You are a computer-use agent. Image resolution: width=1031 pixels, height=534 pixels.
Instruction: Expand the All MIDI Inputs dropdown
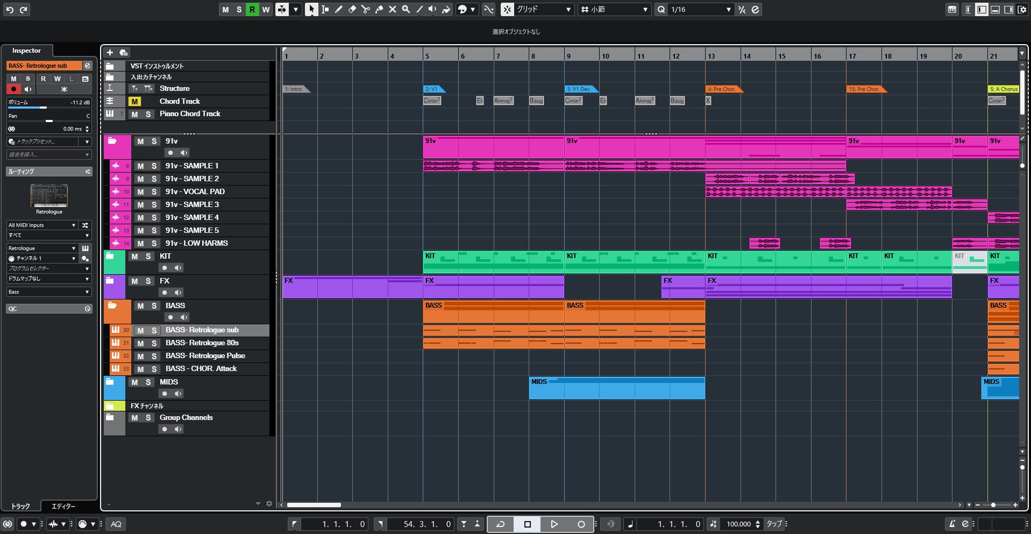coord(42,225)
